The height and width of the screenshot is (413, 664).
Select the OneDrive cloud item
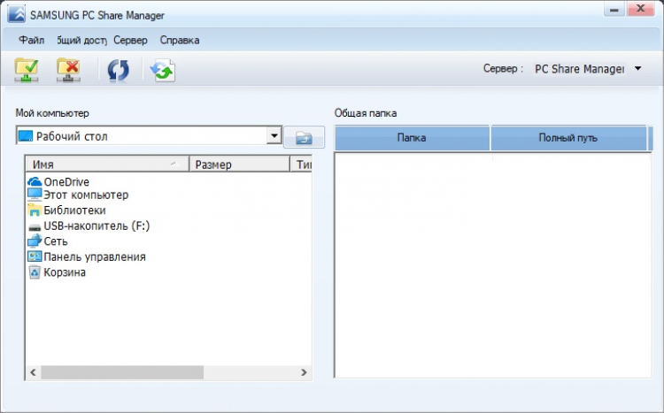pos(66,181)
